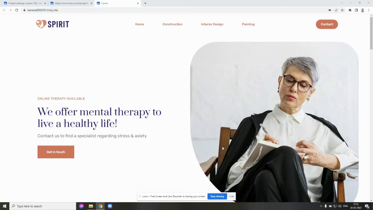Viewport: 373px width, 210px height.
Task: Bookmark this page with the star icon
Action: [342, 10]
